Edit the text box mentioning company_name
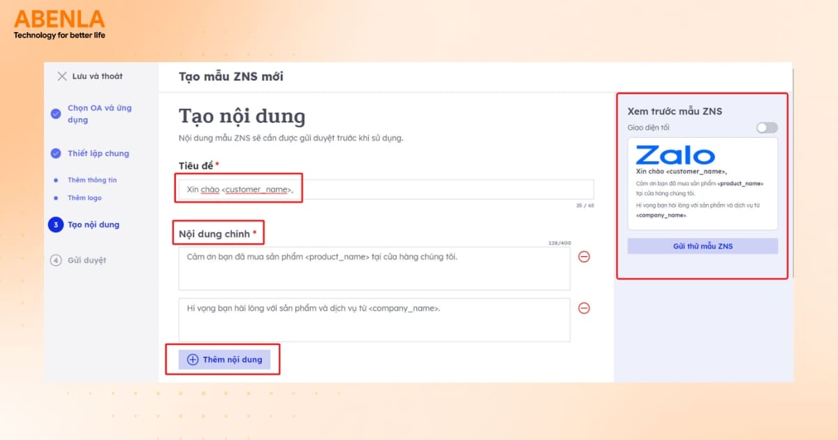Viewport: 838px width, 440px height. (x=374, y=320)
